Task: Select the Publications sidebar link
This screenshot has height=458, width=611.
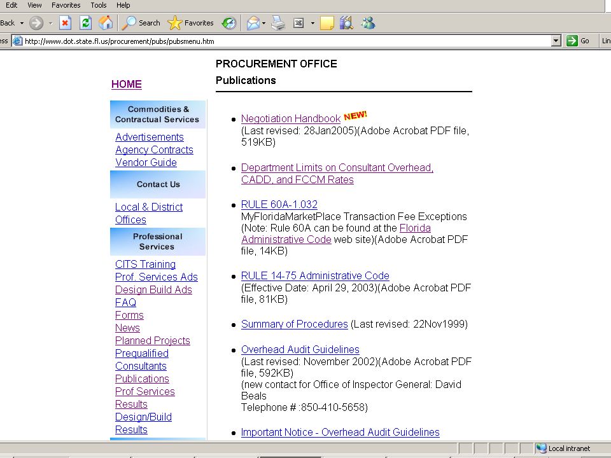Action: click(x=142, y=378)
